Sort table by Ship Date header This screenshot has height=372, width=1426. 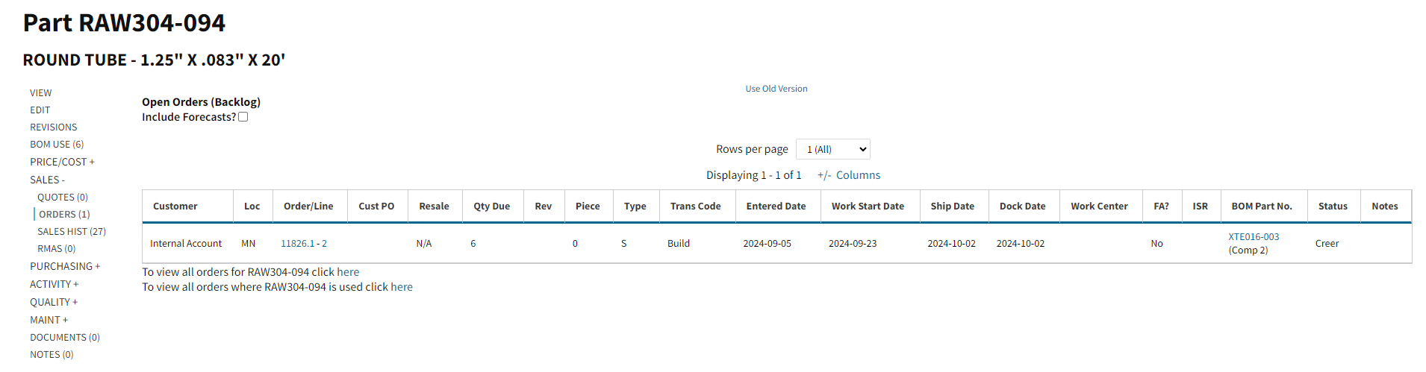[x=953, y=207]
